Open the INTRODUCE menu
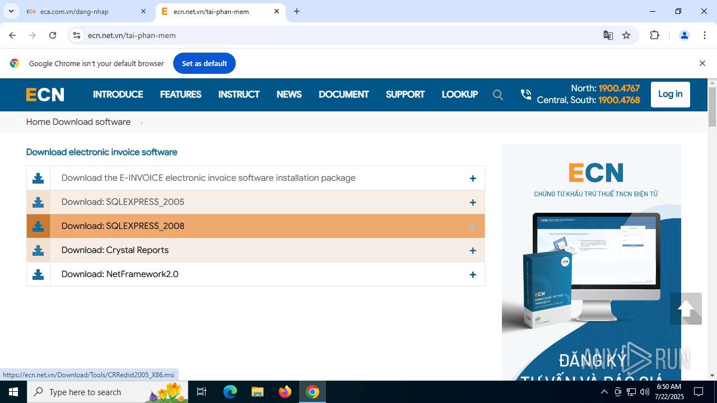The image size is (717, 403). [118, 95]
